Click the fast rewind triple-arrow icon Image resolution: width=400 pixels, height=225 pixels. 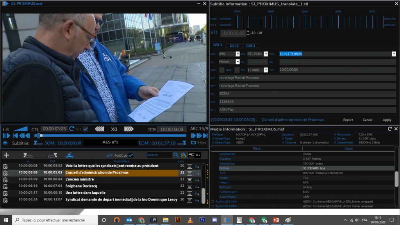pos(100,129)
